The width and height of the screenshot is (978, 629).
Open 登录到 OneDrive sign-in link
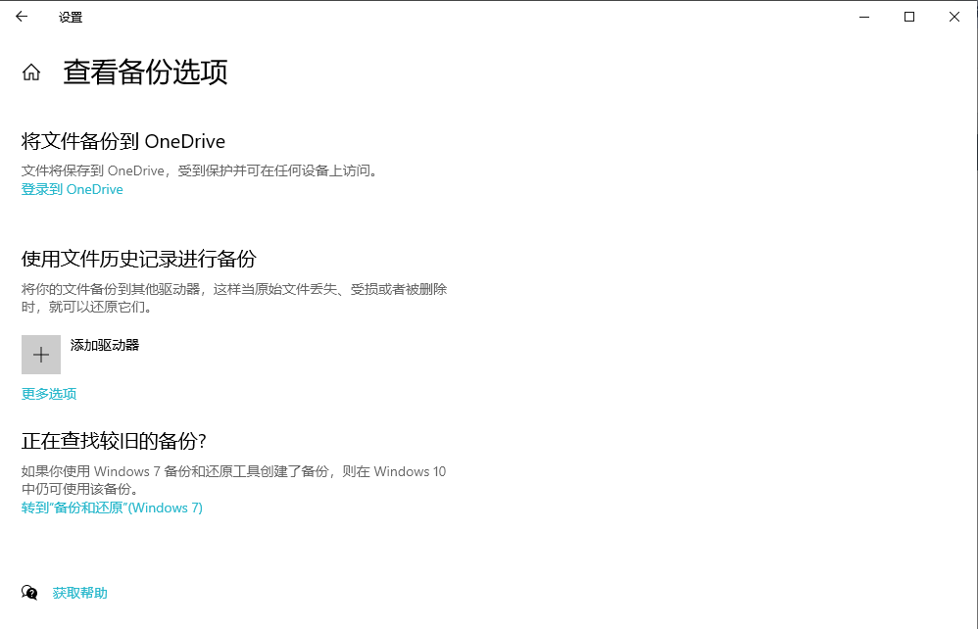pyautogui.click(x=72, y=189)
